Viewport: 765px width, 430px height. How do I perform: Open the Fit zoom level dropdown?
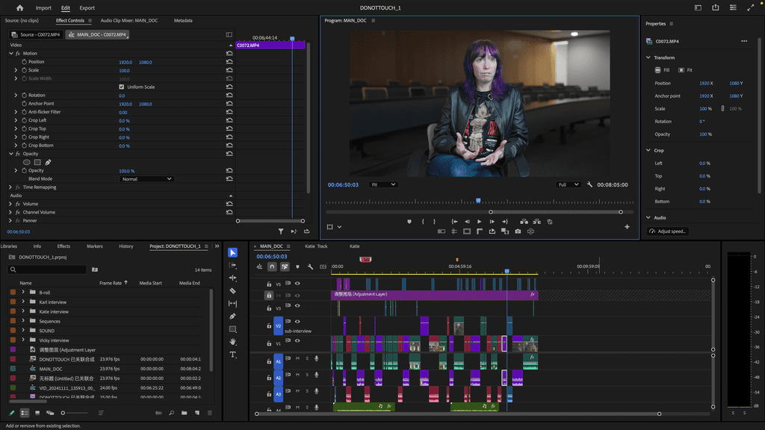point(383,185)
